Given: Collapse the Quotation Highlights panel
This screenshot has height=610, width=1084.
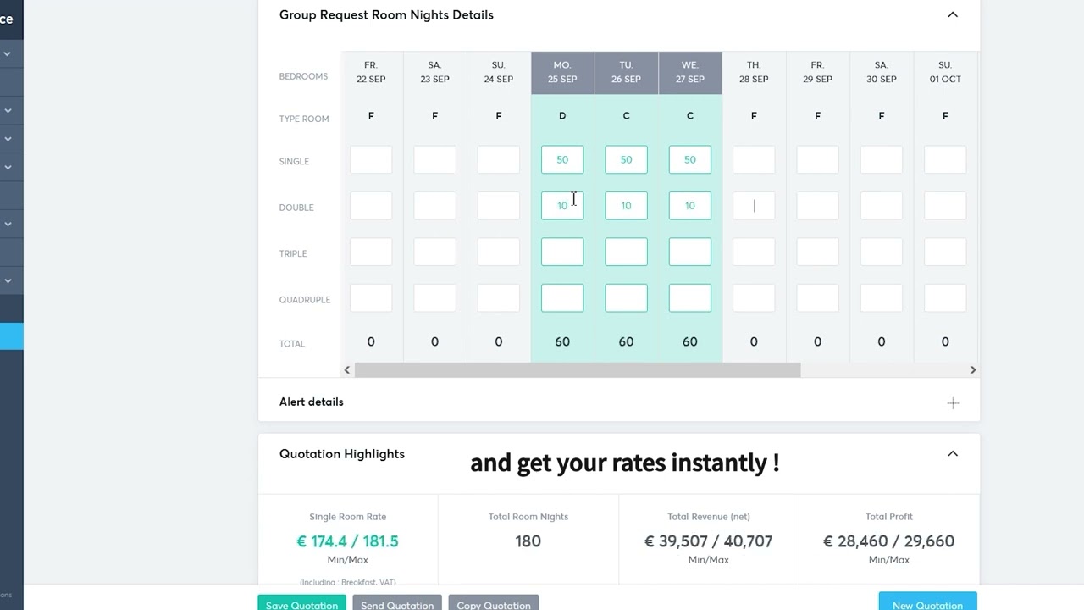Looking at the screenshot, I should point(953,454).
